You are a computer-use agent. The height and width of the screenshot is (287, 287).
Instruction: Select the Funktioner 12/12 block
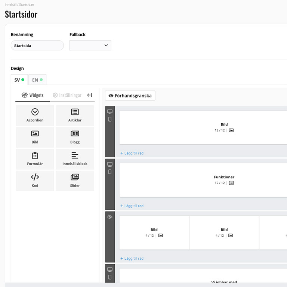(203, 180)
